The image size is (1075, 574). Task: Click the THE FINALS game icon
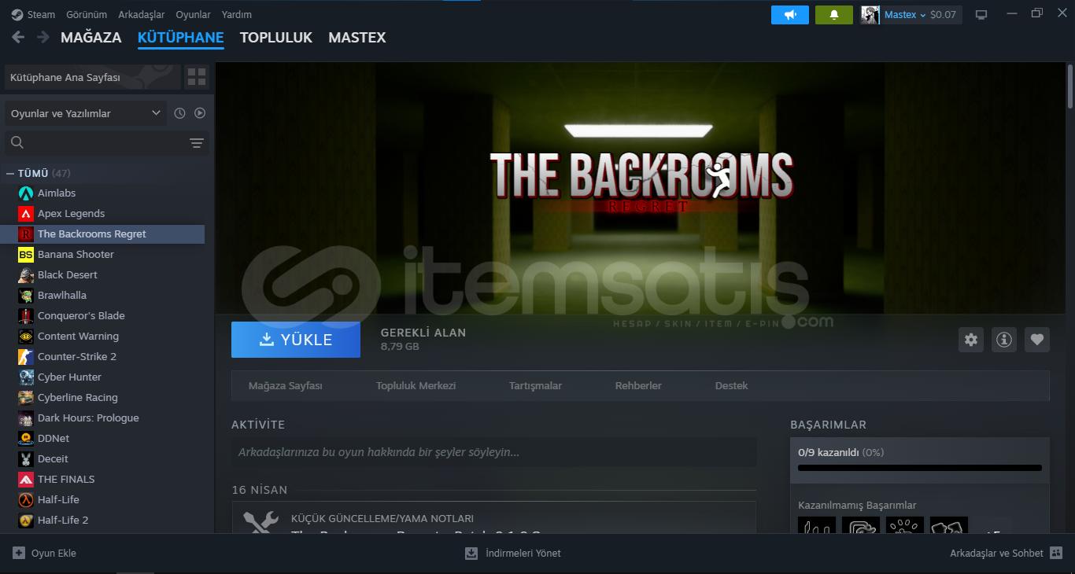coord(26,480)
